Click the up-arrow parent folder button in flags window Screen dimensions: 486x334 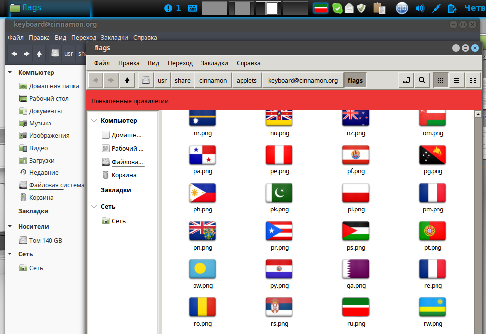[x=127, y=80]
